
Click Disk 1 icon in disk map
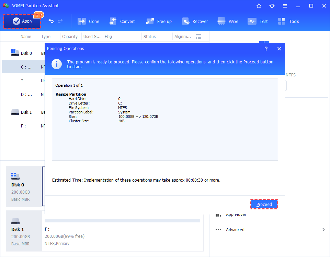[x=15, y=221]
